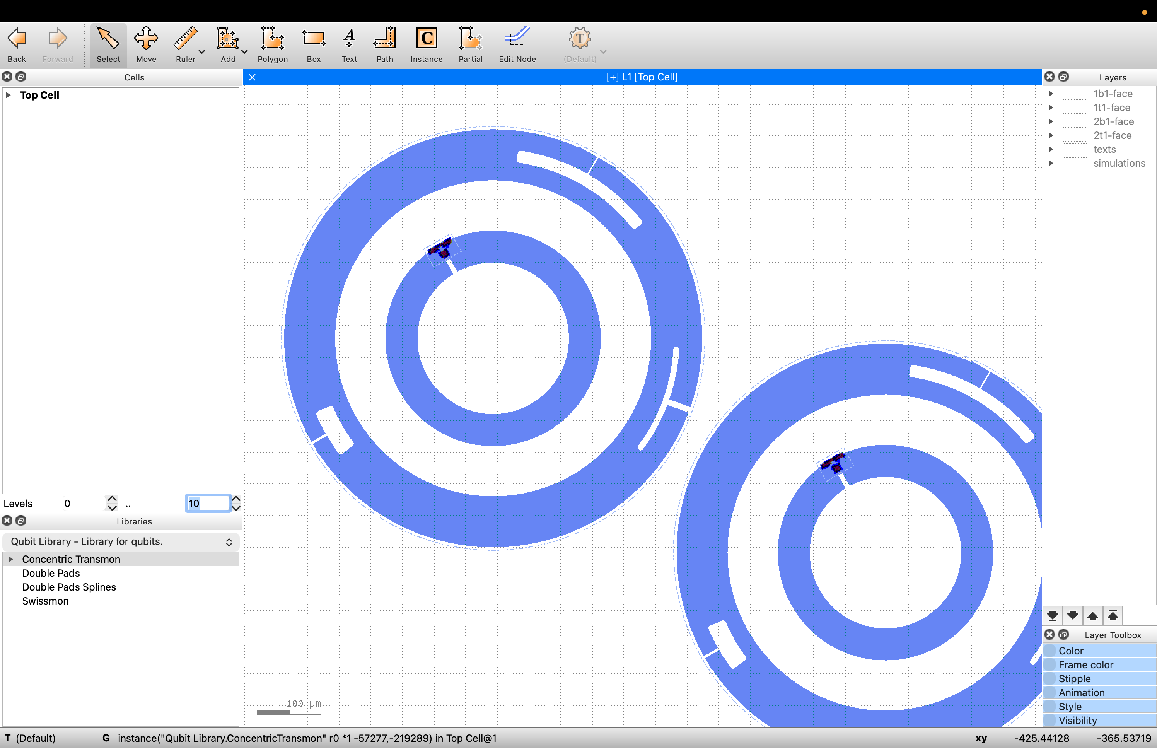This screenshot has height=748, width=1157.
Task: Expand the Top Cell tree node
Action: tap(8, 95)
